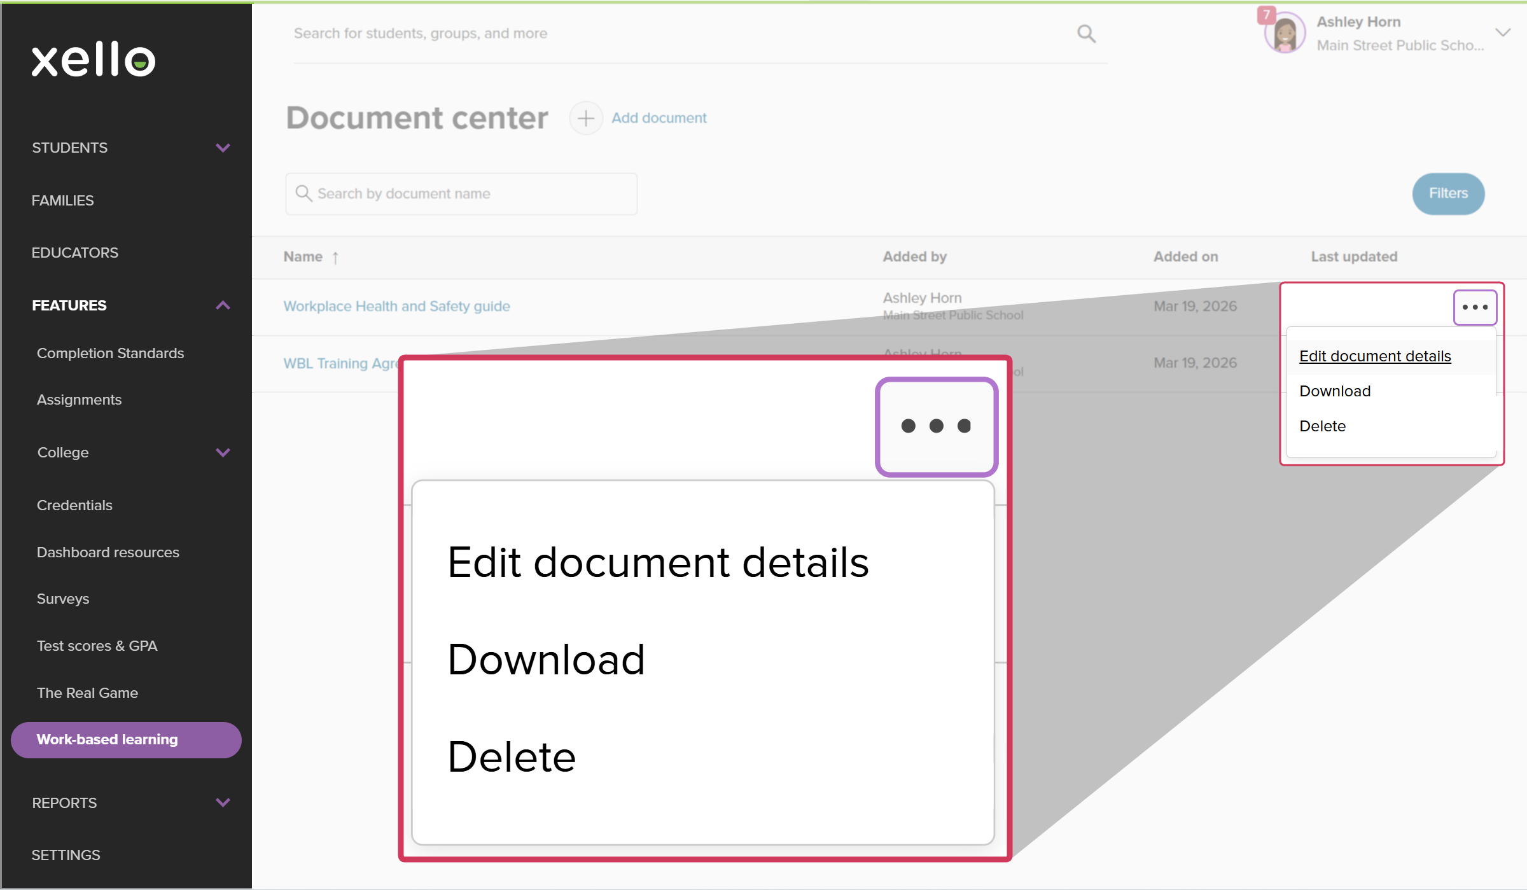Expand the College submenu
The width and height of the screenshot is (1527, 890).
pyautogui.click(x=223, y=452)
